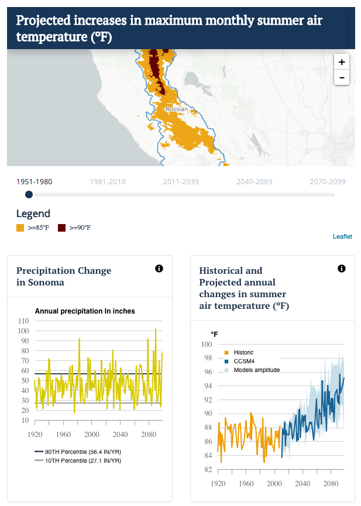This screenshot has height=506, width=361.
Task: Jump to the 2070-2099 period
Action: click(328, 182)
